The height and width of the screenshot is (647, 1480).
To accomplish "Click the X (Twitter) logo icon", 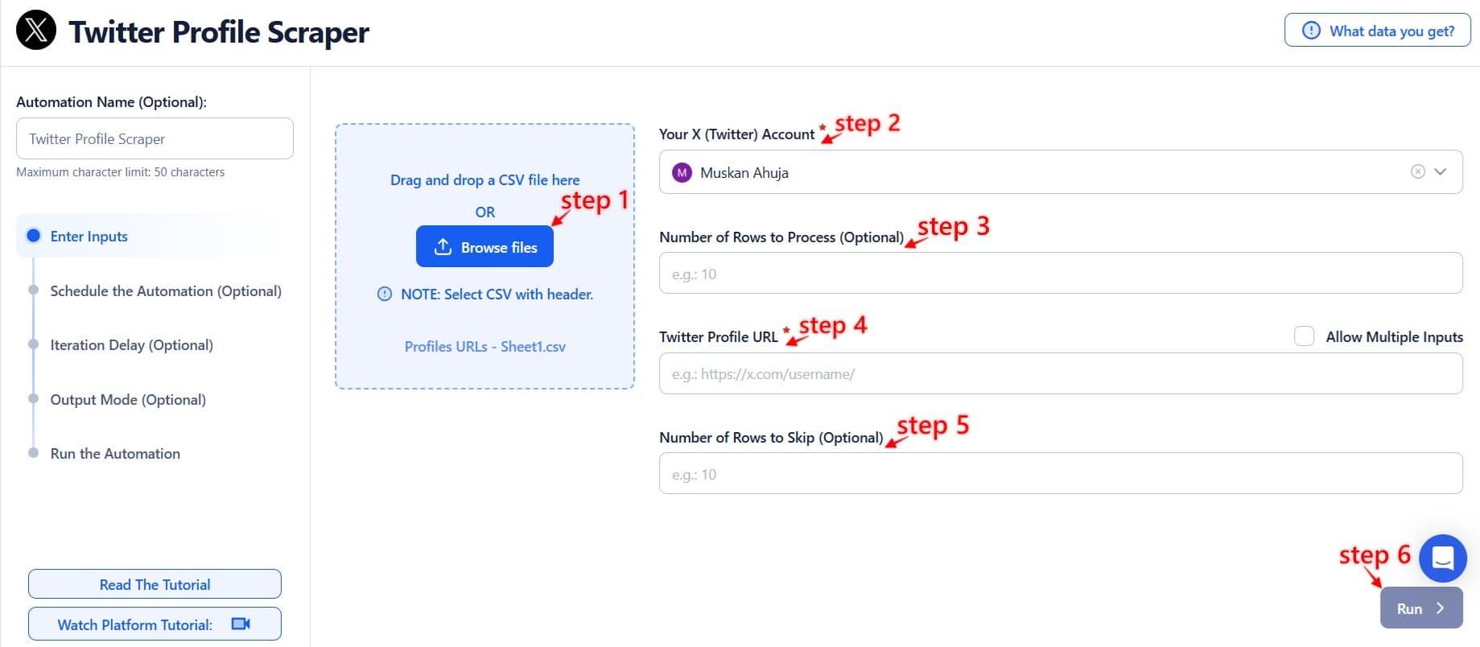I will tap(35, 31).
